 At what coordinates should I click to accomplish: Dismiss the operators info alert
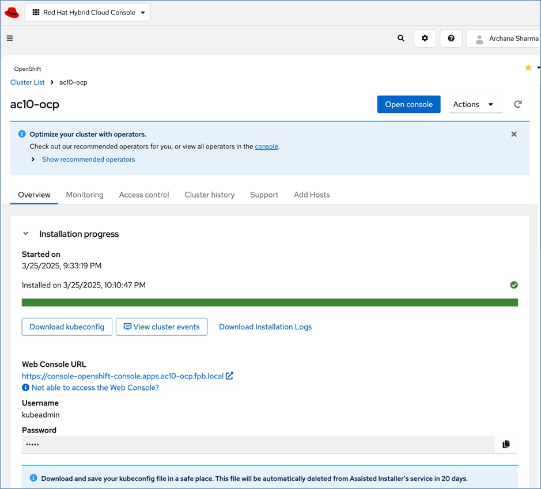[514, 134]
